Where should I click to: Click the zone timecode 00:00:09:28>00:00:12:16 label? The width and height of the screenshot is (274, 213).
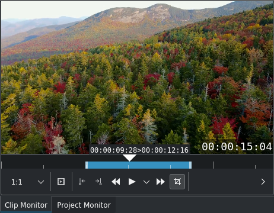pyautogui.click(x=139, y=150)
